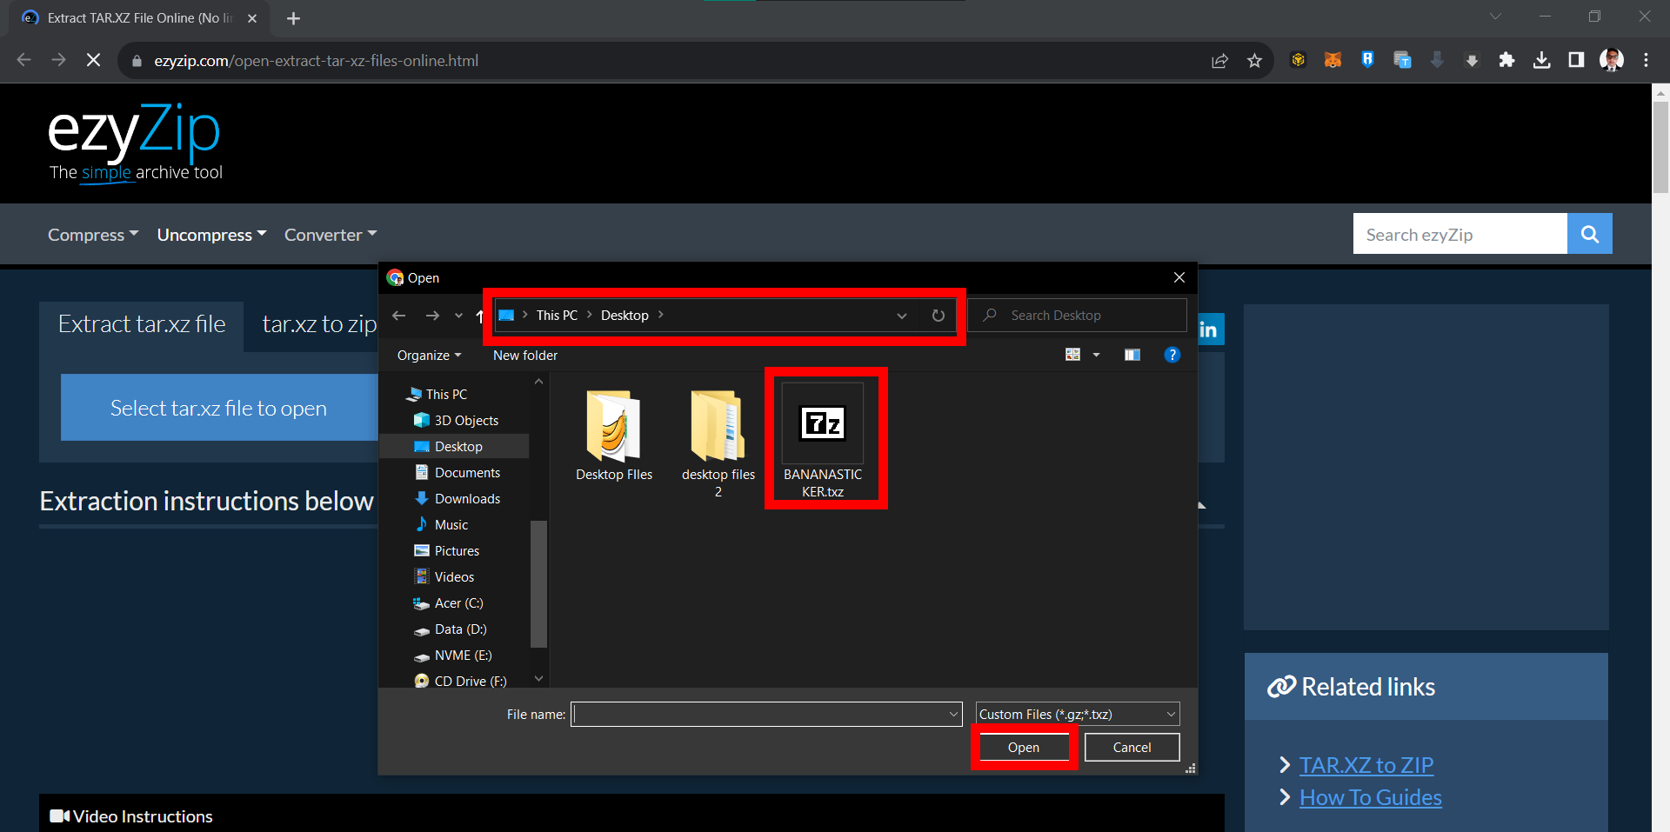Refresh the Desktop folder view

939,316
